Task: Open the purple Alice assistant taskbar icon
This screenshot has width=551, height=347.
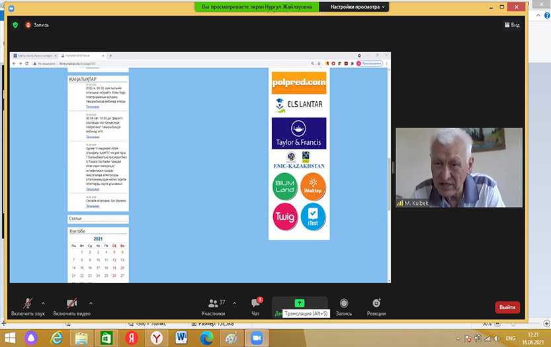Action: click(x=31, y=338)
